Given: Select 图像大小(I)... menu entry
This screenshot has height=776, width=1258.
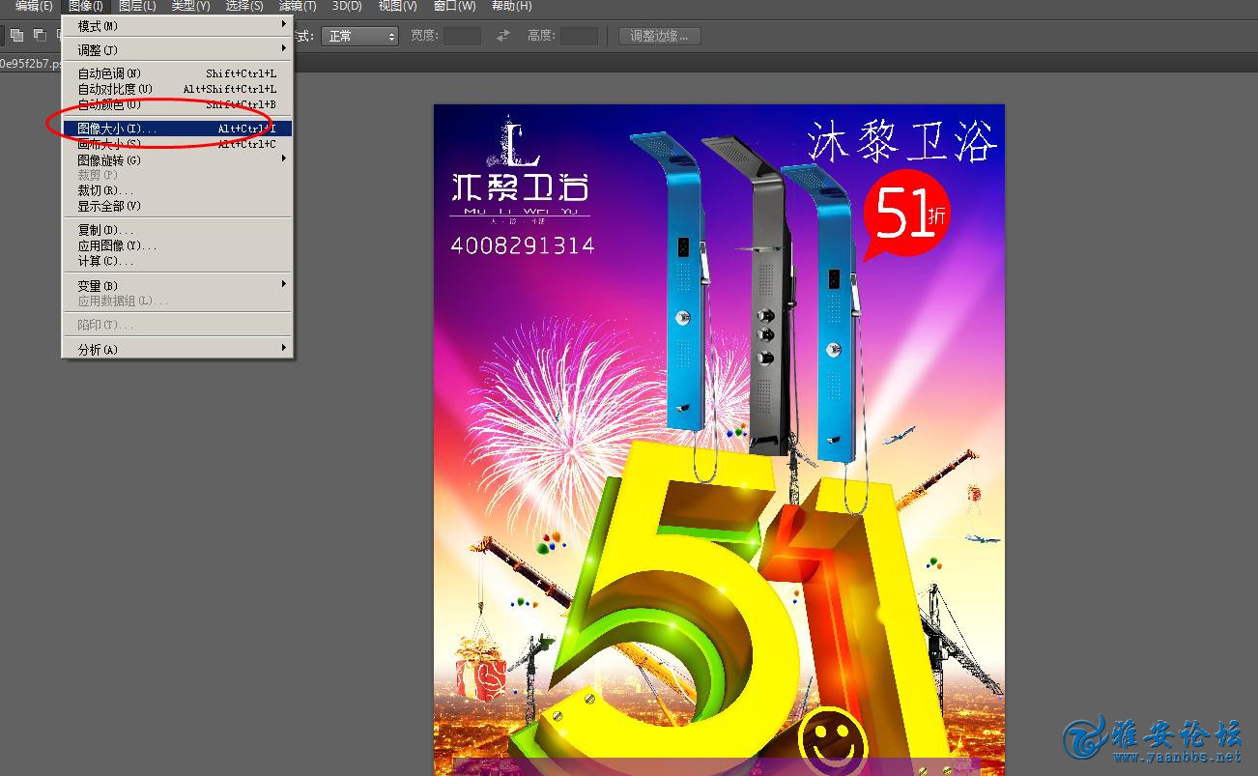Looking at the screenshot, I should (178, 129).
